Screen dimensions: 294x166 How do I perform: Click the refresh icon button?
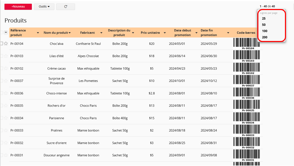pos(66,7)
